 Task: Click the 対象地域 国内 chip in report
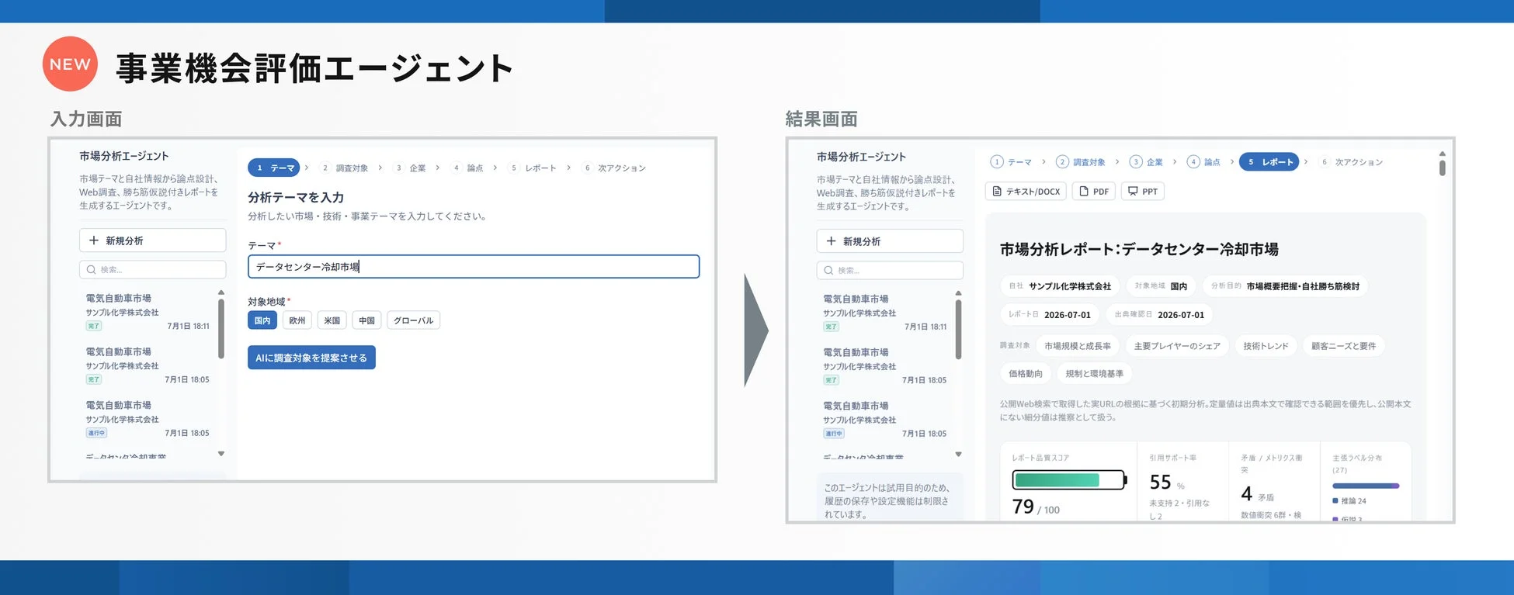tap(1161, 286)
